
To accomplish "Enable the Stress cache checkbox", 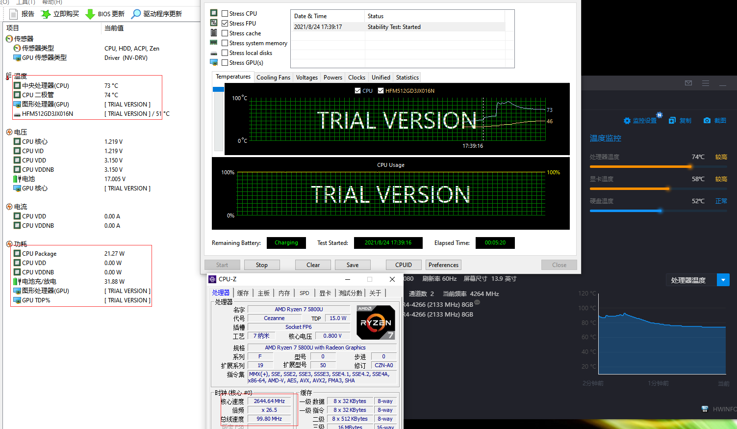I will (225, 33).
